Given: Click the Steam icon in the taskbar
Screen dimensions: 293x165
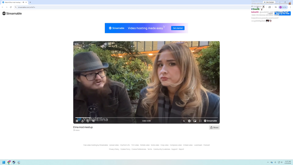Looking at the screenshot, I should (x=14, y=162).
